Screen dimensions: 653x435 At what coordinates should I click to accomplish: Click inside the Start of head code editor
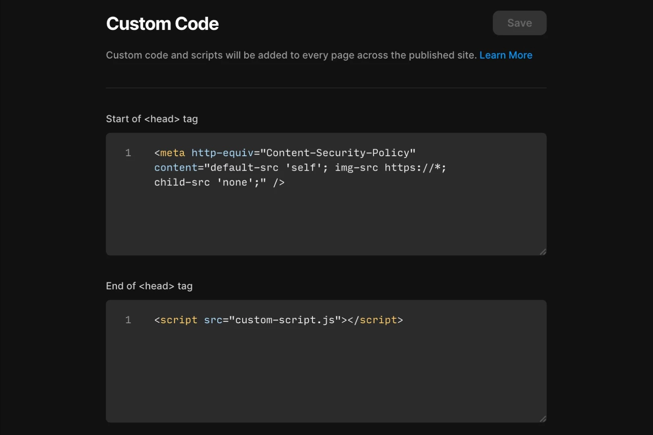[326, 194]
